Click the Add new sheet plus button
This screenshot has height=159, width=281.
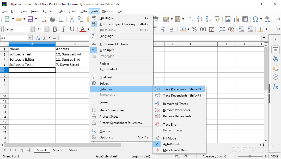click(29, 150)
